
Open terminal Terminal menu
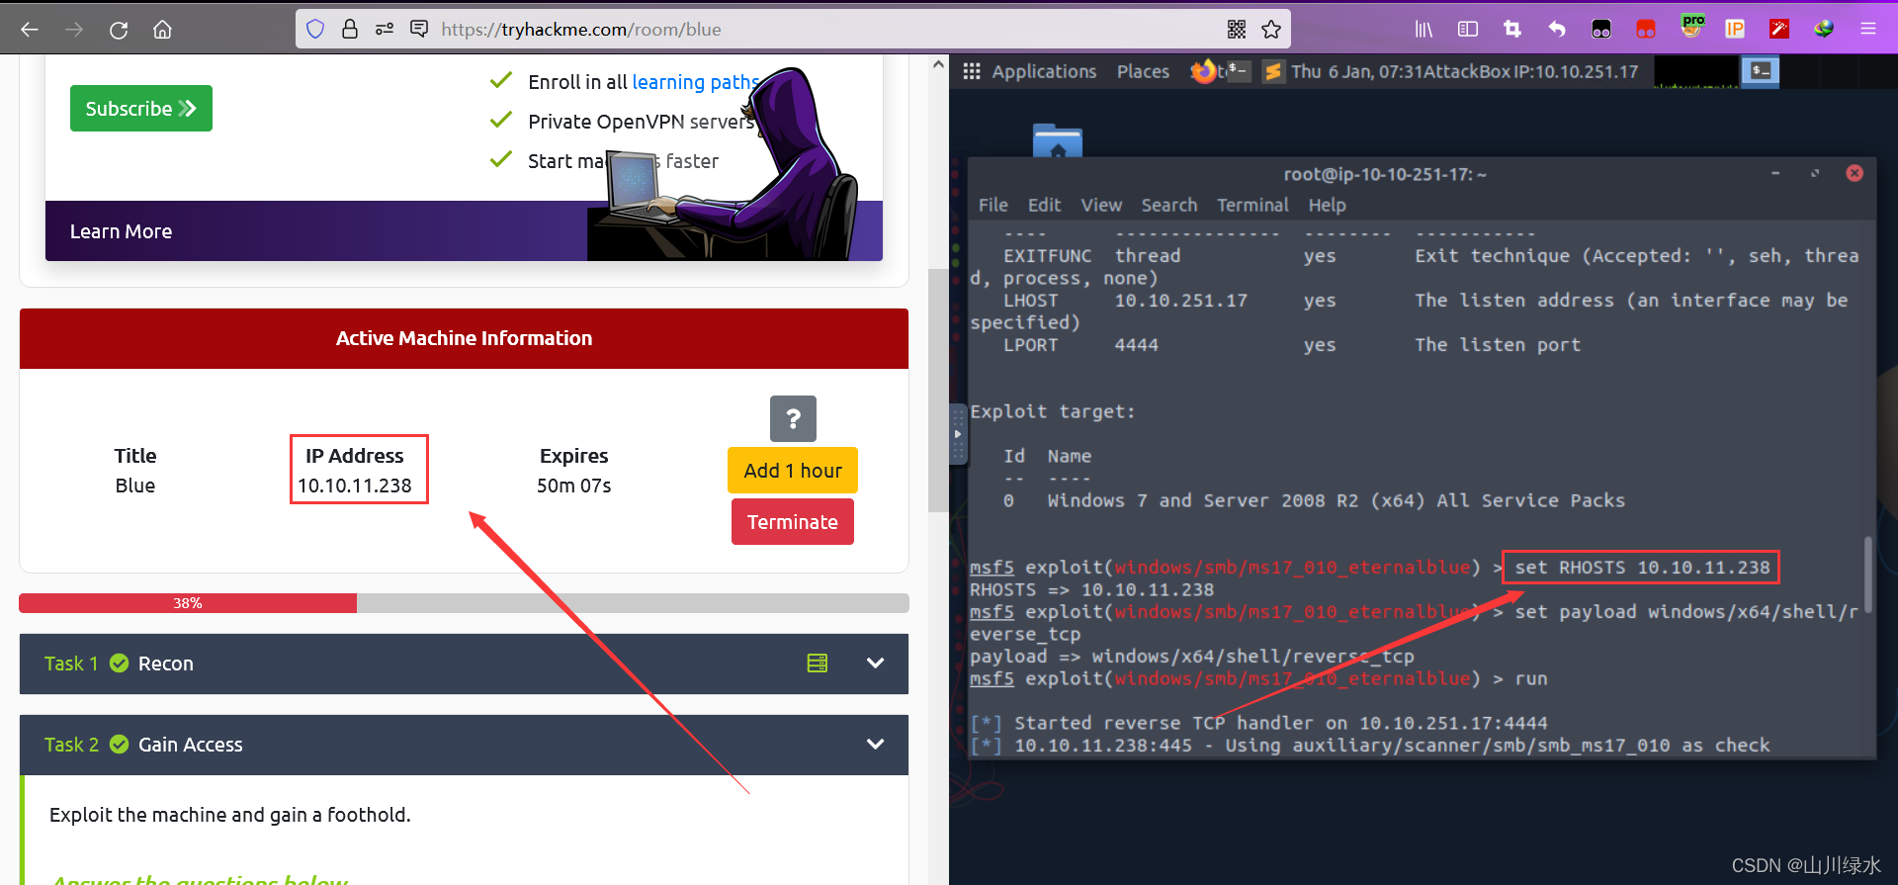click(1252, 205)
